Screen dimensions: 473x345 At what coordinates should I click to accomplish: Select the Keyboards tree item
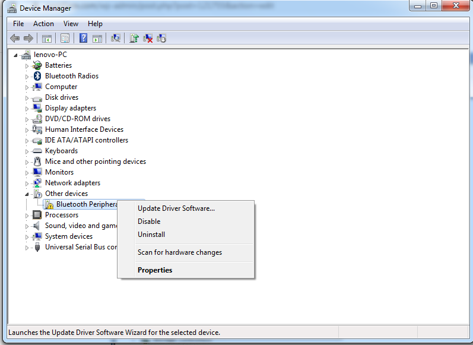tap(61, 151)
